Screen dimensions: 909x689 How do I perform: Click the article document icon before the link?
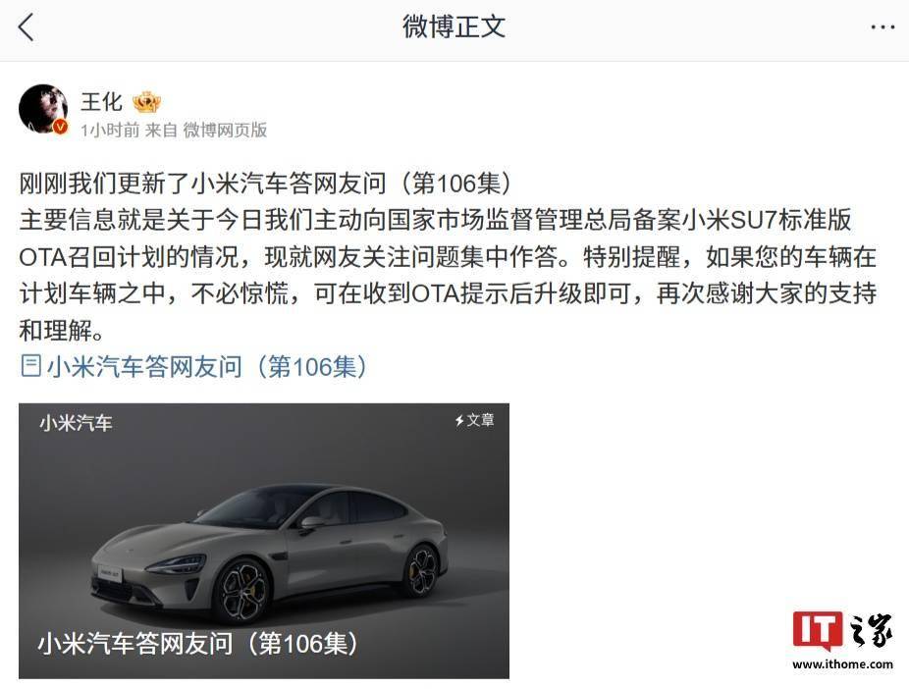(30, 366)
